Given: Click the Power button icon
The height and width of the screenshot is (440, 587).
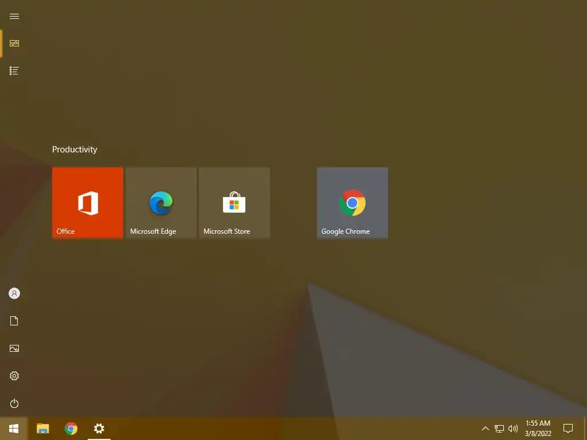Looking at the screenshot, I should pyautogui.click(x=14, y=403).
